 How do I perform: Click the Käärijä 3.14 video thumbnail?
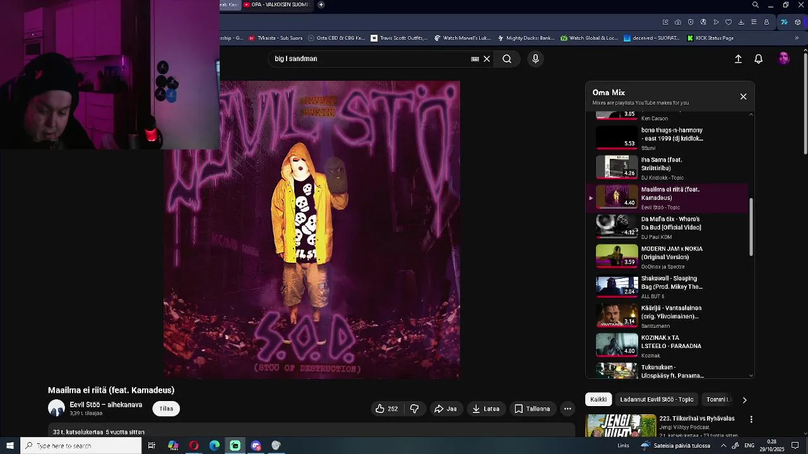617,315
